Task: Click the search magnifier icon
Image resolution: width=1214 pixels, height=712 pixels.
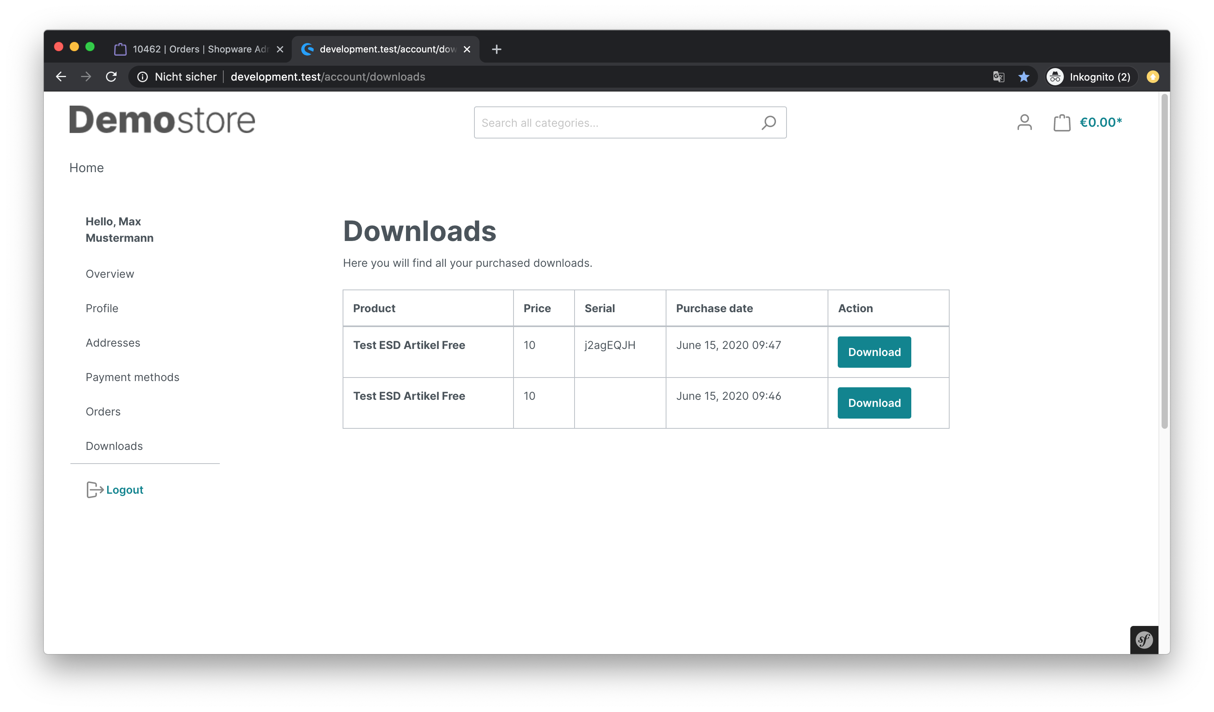Action: click(x=769, y=122)
